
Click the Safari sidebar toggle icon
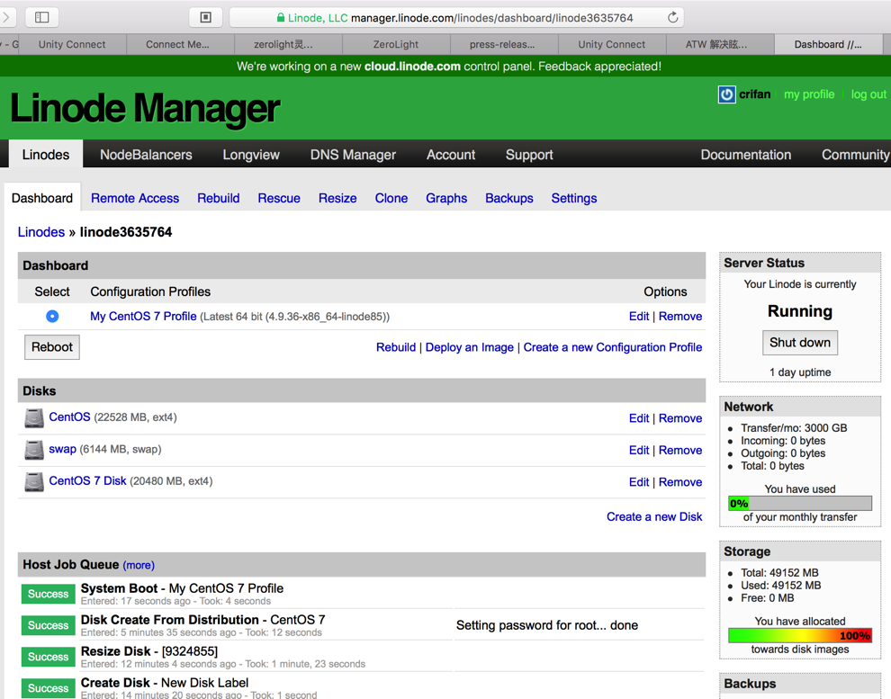tap(42, 17)
